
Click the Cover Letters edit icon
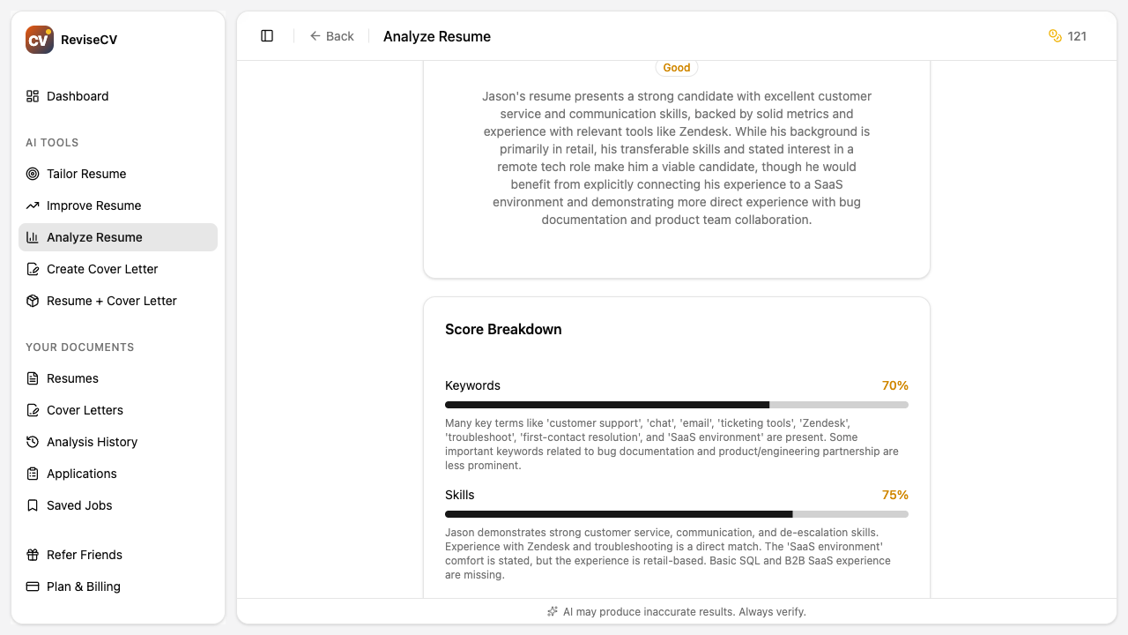click(x=33, y=410)
